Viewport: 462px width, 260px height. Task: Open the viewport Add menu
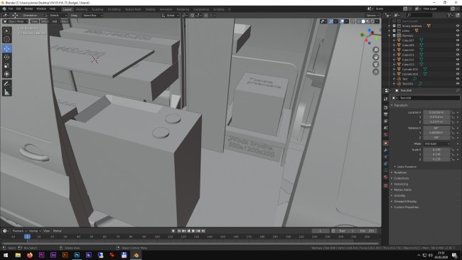pyautogui.click(x=55, y=21)
